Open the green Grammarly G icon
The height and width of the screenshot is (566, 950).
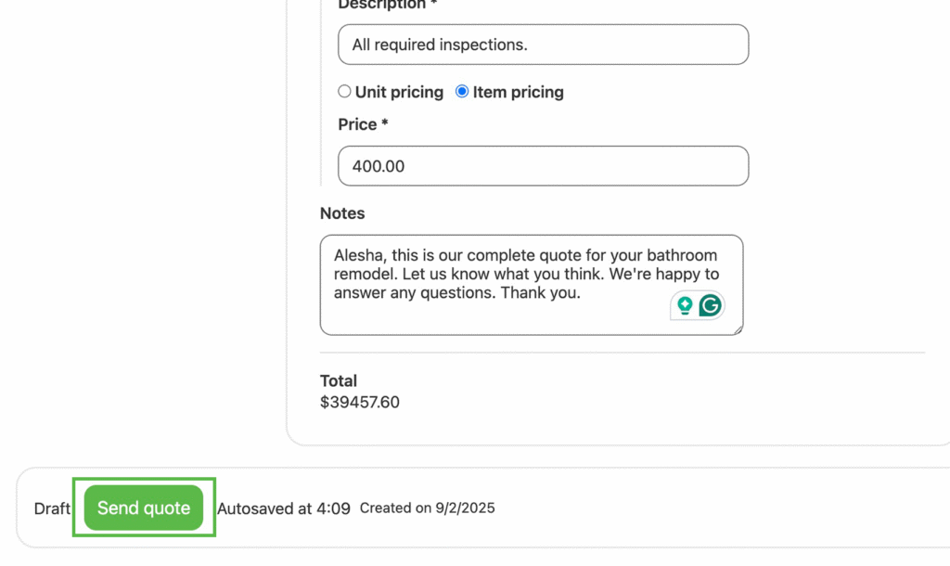(711, 305)
